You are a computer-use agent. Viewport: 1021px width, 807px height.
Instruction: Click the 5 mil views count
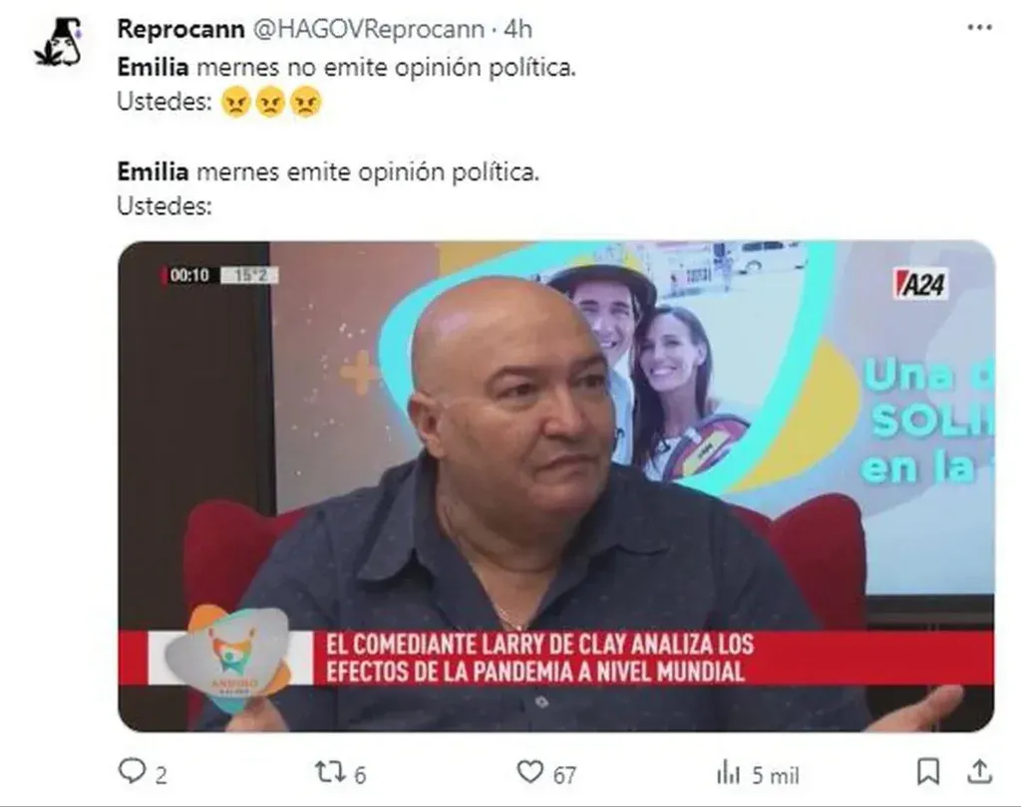coord(776,775)
